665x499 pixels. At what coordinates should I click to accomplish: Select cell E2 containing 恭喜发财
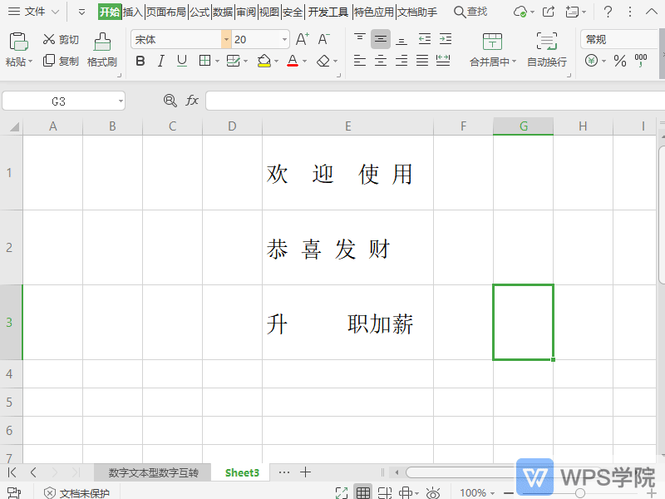(x=347, y=248)
